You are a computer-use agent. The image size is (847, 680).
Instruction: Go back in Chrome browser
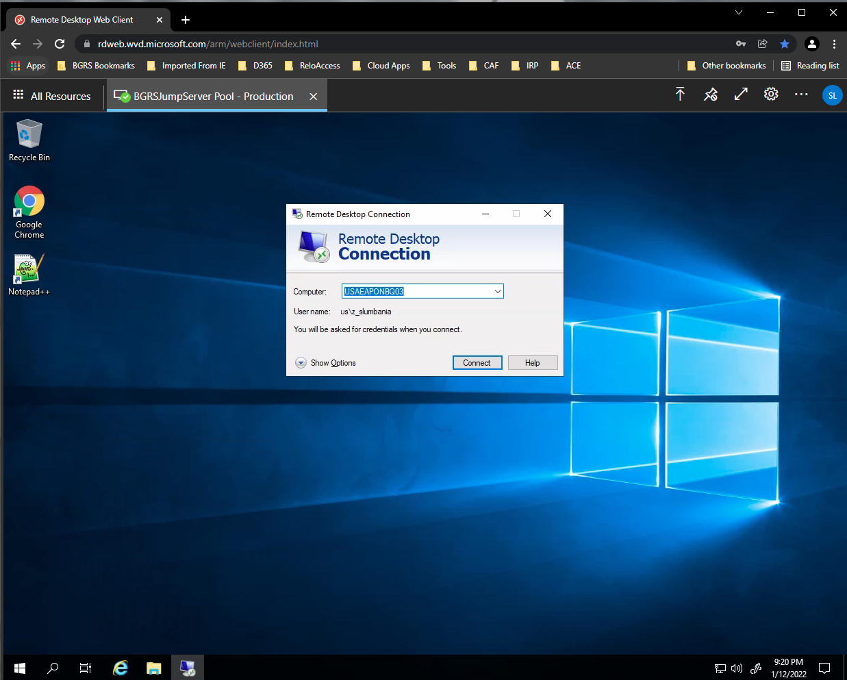[16, 44]
